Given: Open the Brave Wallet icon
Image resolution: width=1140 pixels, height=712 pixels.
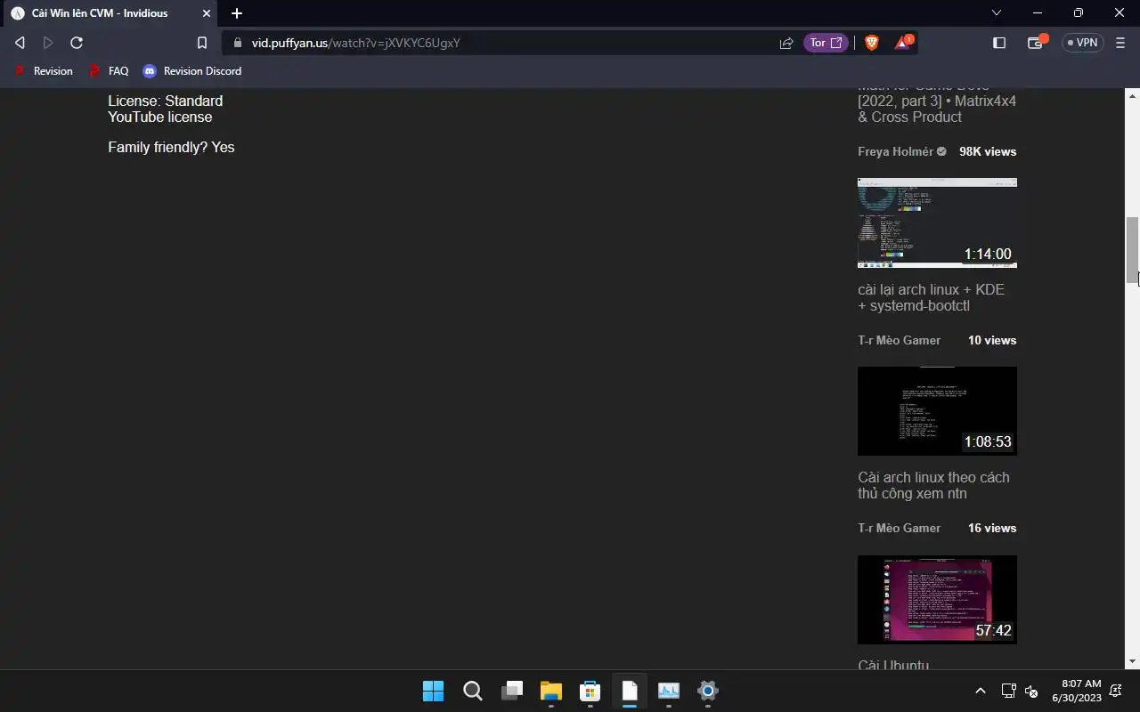Looking at the screenshot, I should click(1036, 43).
